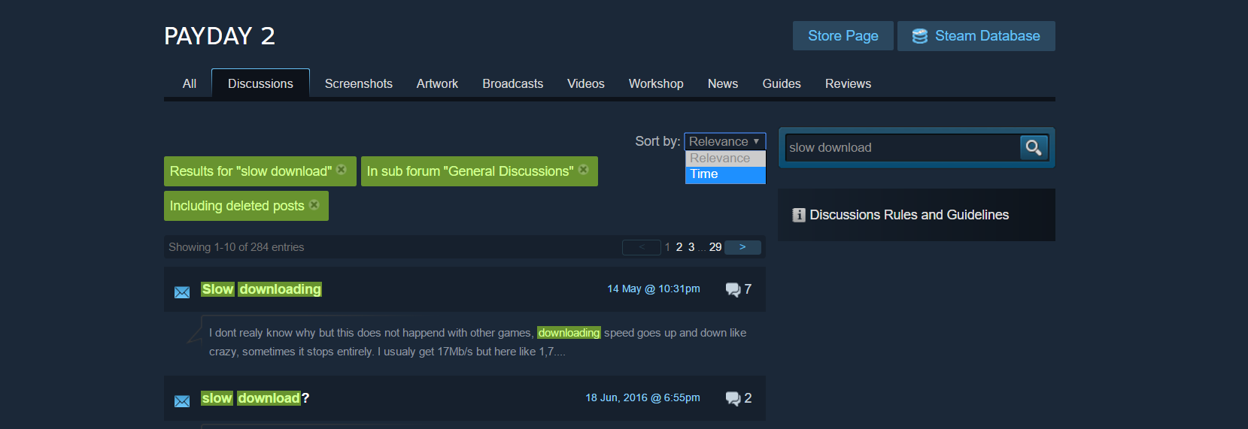Go to next results page arrow
The image size is (1248, 429).
click(x=742, y=247)
